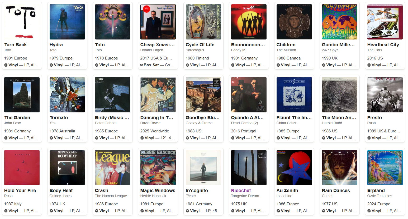Click the vinyl icon under Cycle Of Life
This screenshot has height=219, width=408.
[x=187, y=65]
